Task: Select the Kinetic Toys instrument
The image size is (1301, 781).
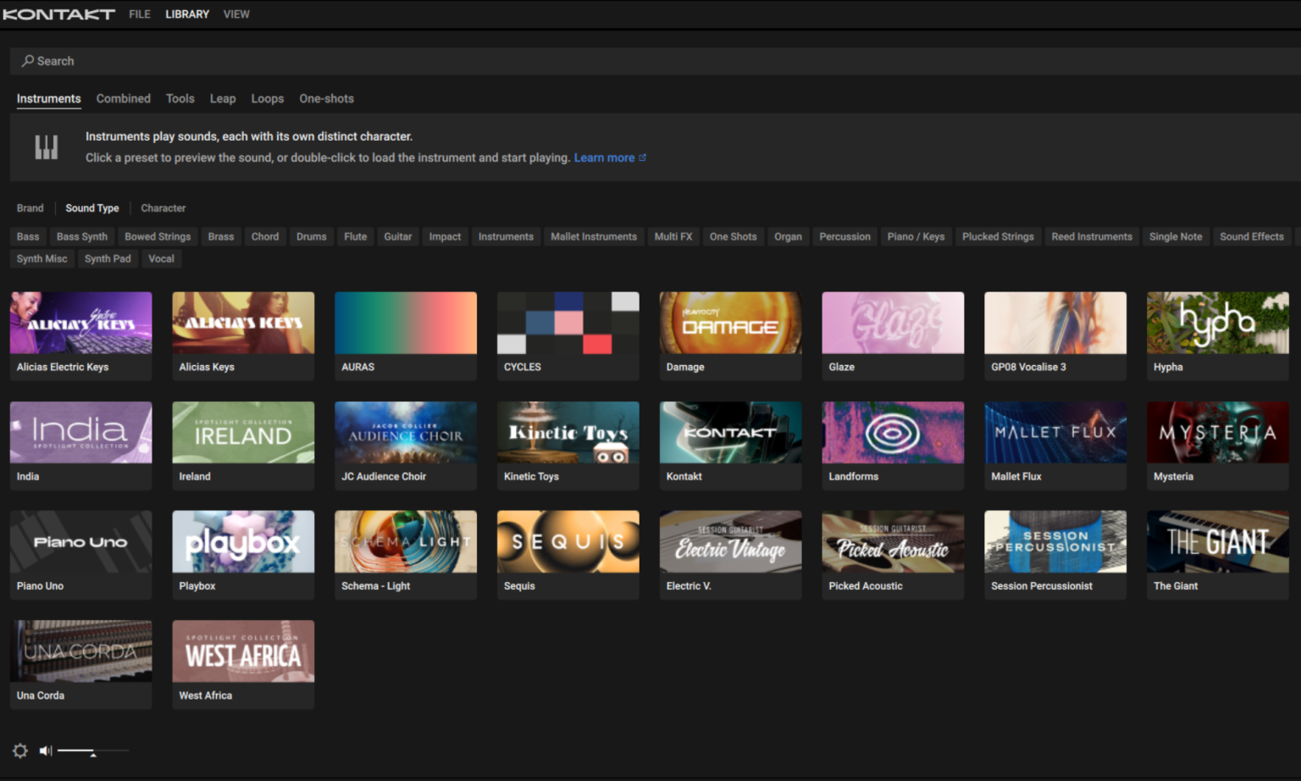Action: click(x=567, y=433)
